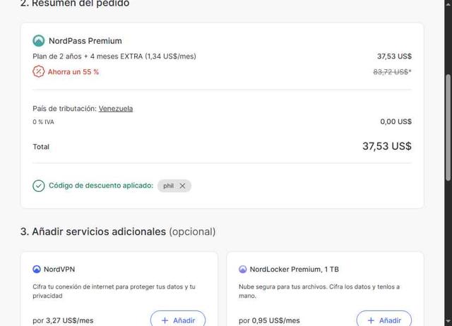The height and width of the screenshot is (326, 452).
Task: Click the "2. Resumen del pedido" heading
Action: point(75,4)
